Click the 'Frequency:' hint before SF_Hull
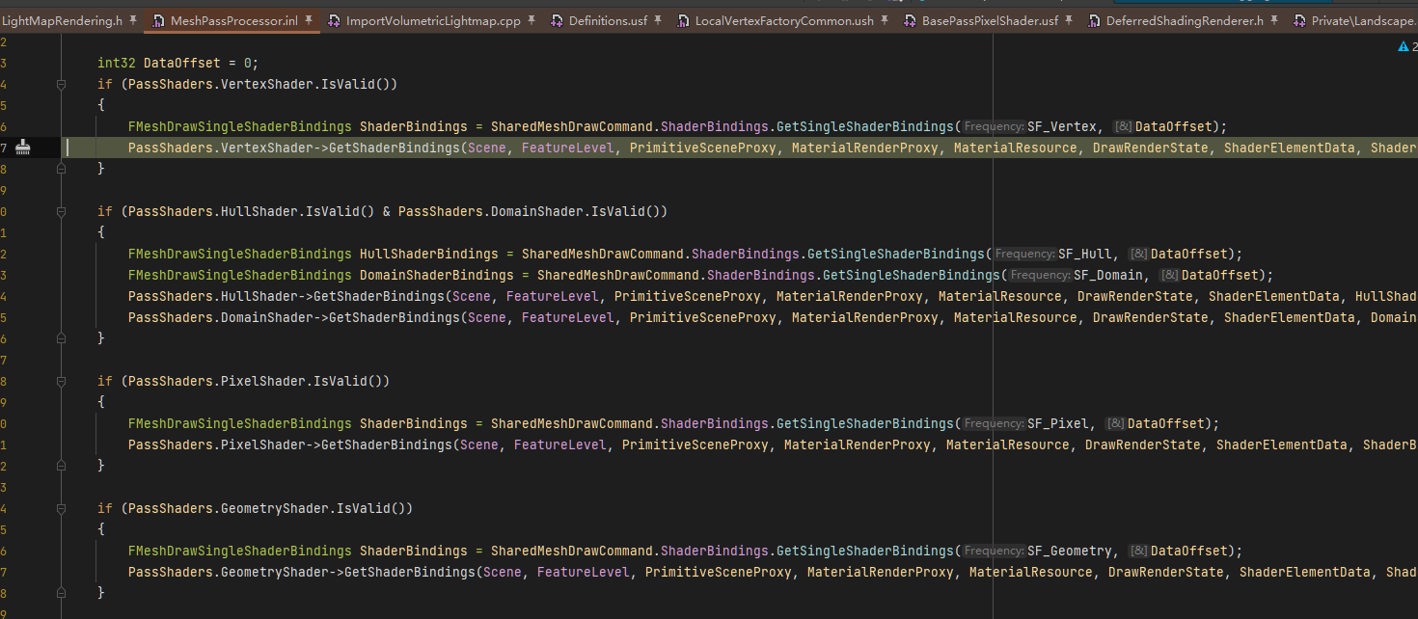The image size is (1418, 619). [1024, 254]
